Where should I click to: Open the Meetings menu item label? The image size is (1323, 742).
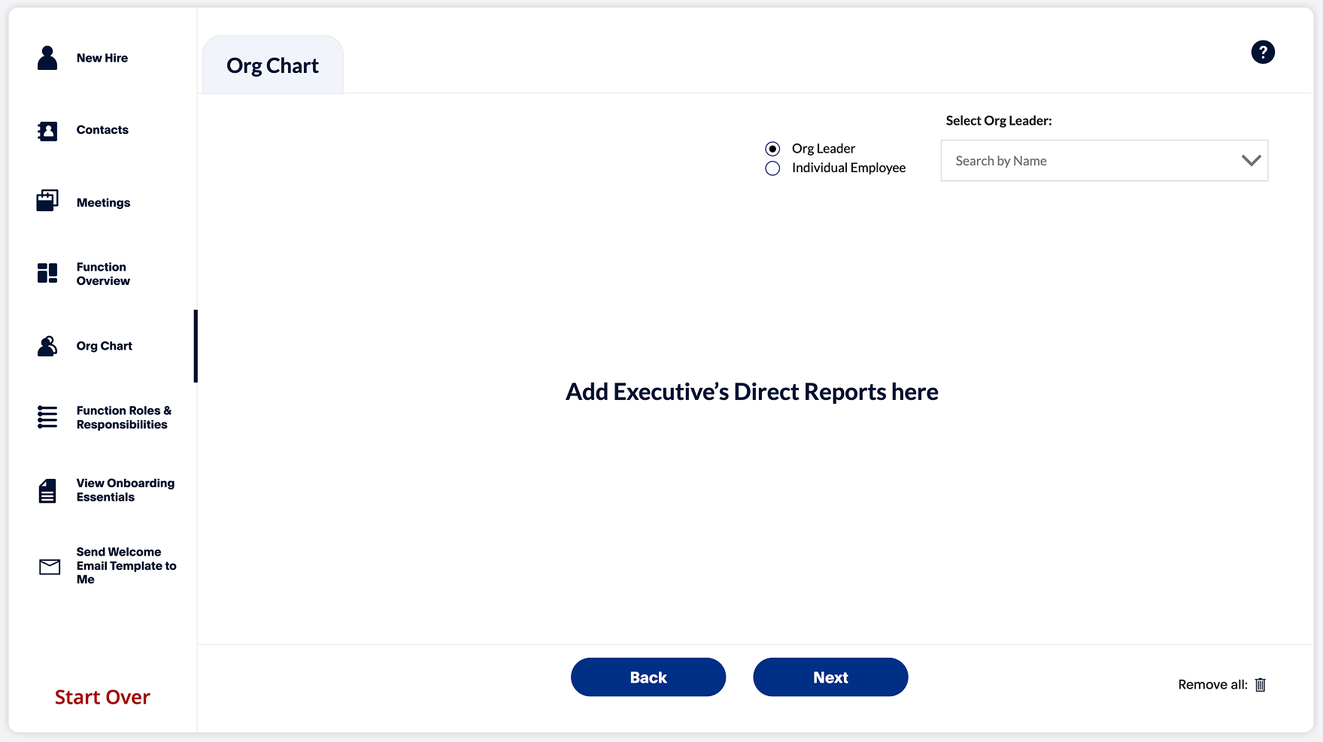(x=103, y=203)
